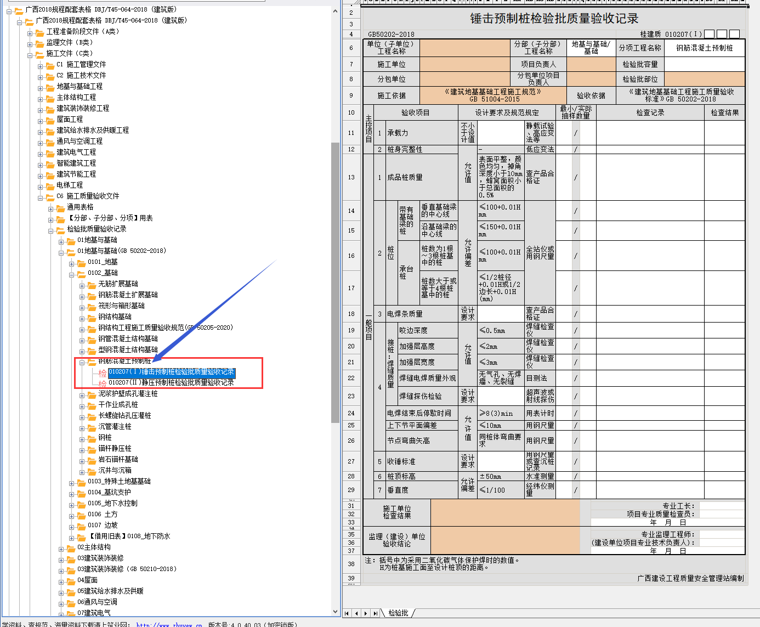
Task: Click folder icon of 钢结构基础
Action: 92,318
